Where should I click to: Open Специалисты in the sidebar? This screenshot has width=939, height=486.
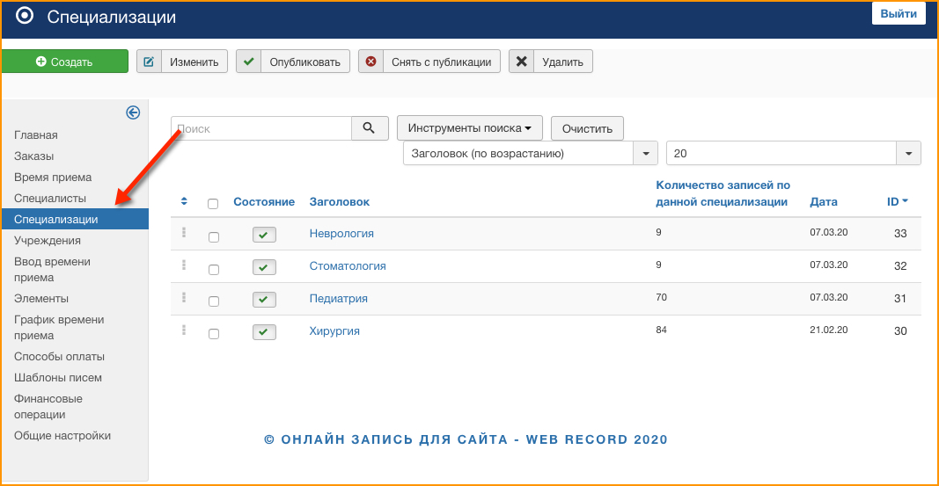click(x=50, y=199)
